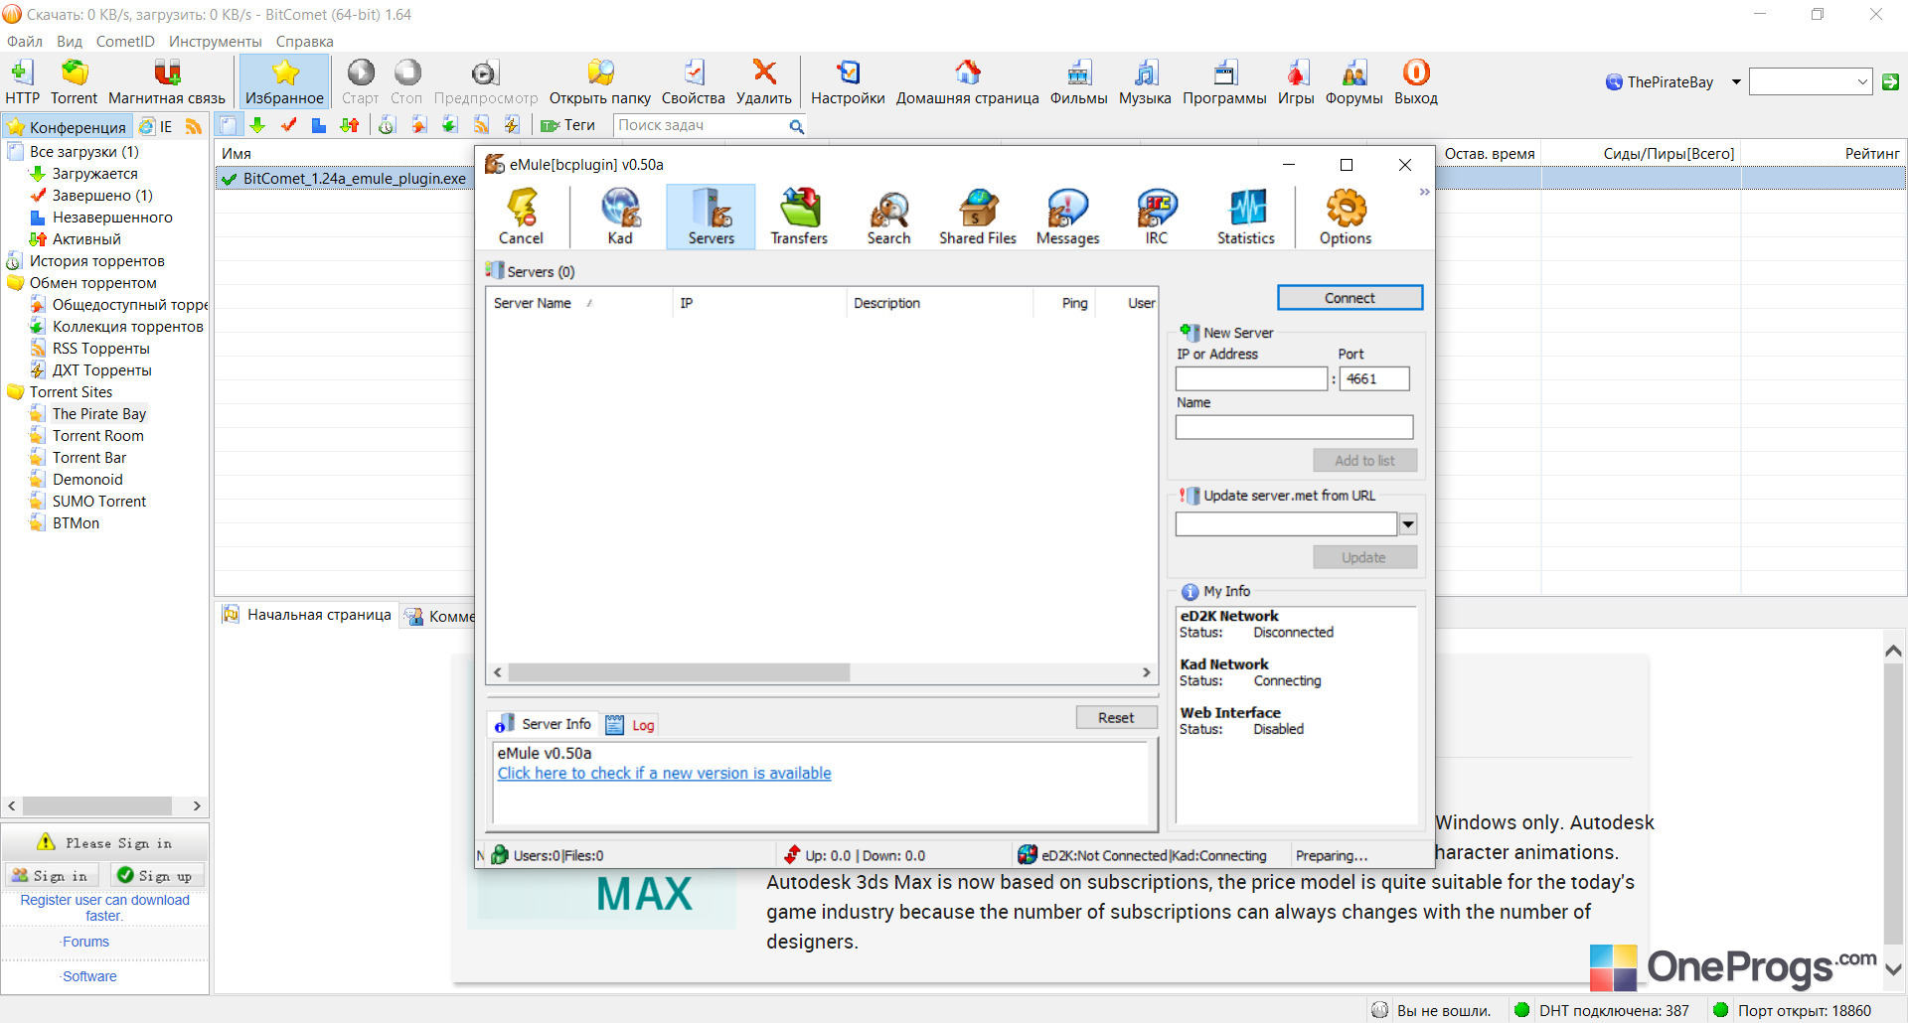Viewport: 1908px width, 1023px height.
Task: Click the IP or Address input field
Action: pos(1251,378)
